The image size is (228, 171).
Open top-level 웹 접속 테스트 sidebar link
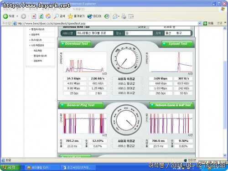37,29
